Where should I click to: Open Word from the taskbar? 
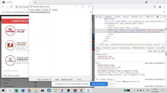point(23,90)
